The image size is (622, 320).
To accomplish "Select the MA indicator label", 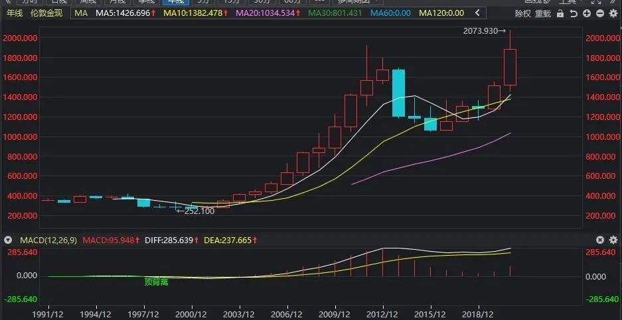I will coord(81,13).
